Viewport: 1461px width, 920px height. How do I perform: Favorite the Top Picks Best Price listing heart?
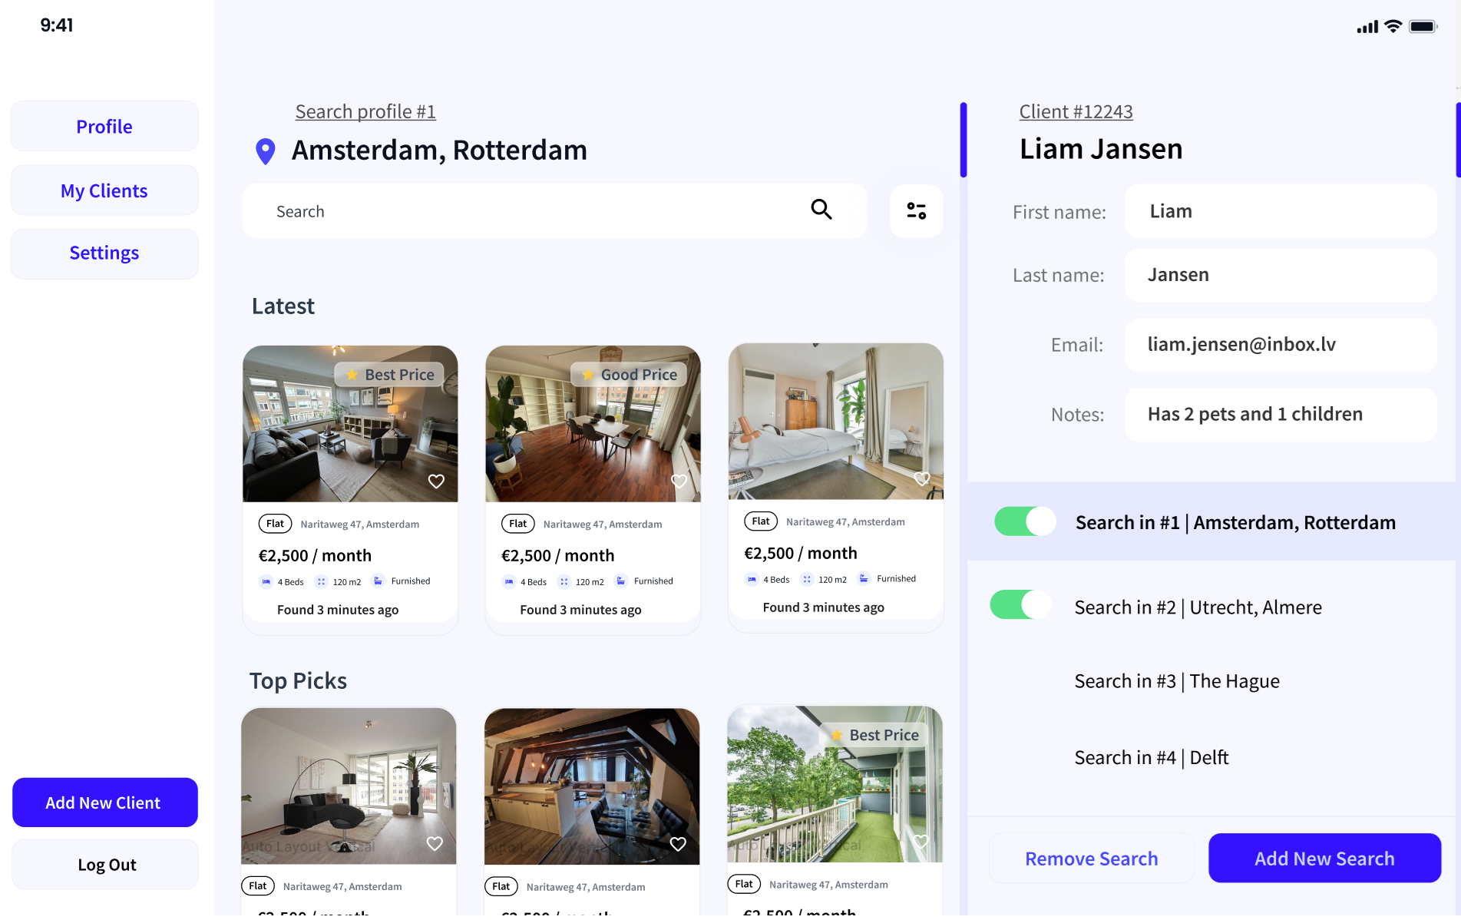click(921, 842)
